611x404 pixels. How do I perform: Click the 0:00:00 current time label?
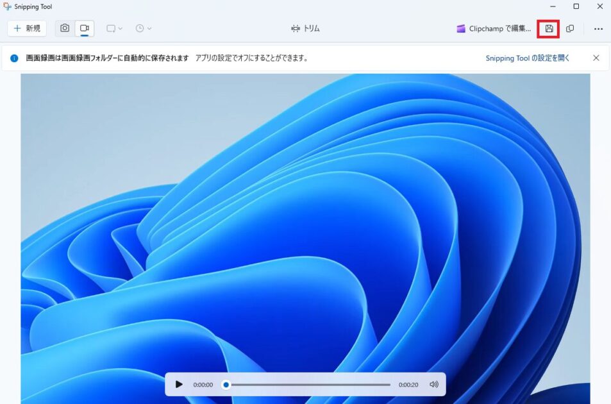203,385
